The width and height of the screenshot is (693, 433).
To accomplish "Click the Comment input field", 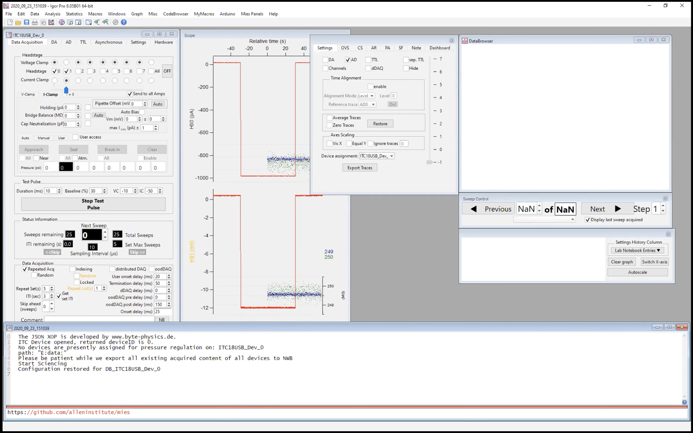I will pos(99,320).
